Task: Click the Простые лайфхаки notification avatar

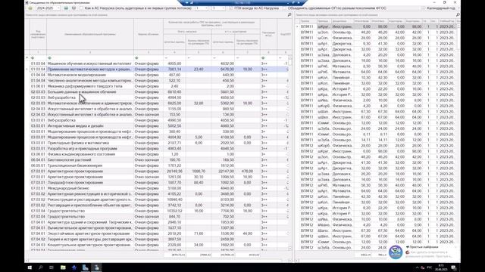Action: 396,252
